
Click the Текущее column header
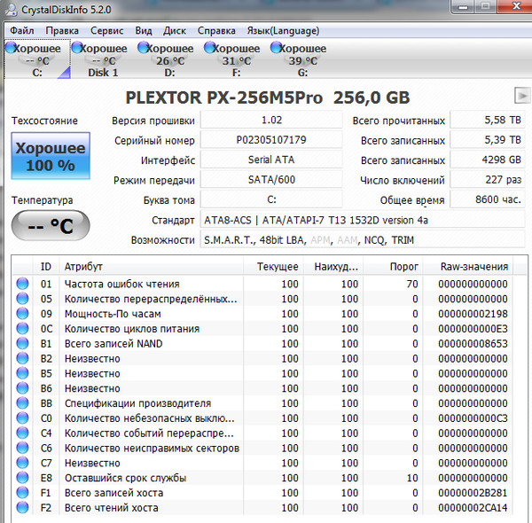pos(273,267)
